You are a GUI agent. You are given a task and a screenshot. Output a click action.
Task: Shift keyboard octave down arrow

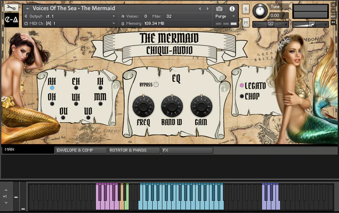pos(6,203)
